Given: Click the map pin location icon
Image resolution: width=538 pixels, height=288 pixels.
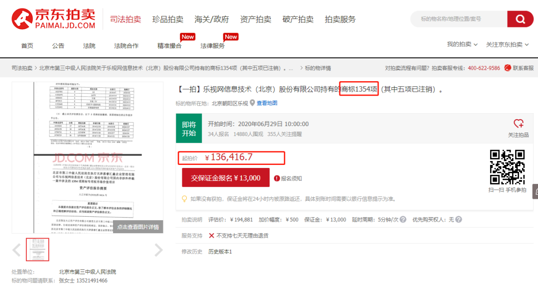Looking at the screenshot, I should coord(252,103).
